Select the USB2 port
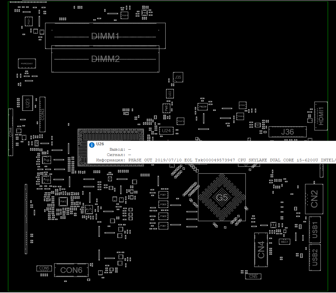 click(315, 258)
